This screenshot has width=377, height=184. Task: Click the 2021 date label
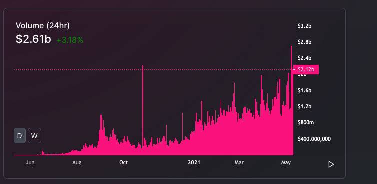coord(194,162)
